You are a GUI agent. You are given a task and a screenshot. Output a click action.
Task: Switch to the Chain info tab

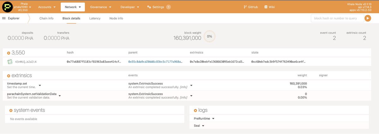46,18
